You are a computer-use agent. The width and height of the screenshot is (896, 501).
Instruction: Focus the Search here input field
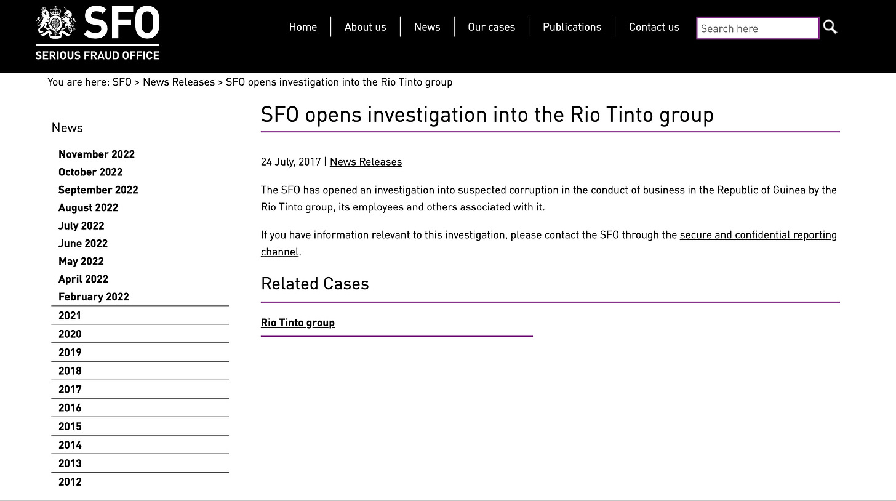tap(758, 28)
